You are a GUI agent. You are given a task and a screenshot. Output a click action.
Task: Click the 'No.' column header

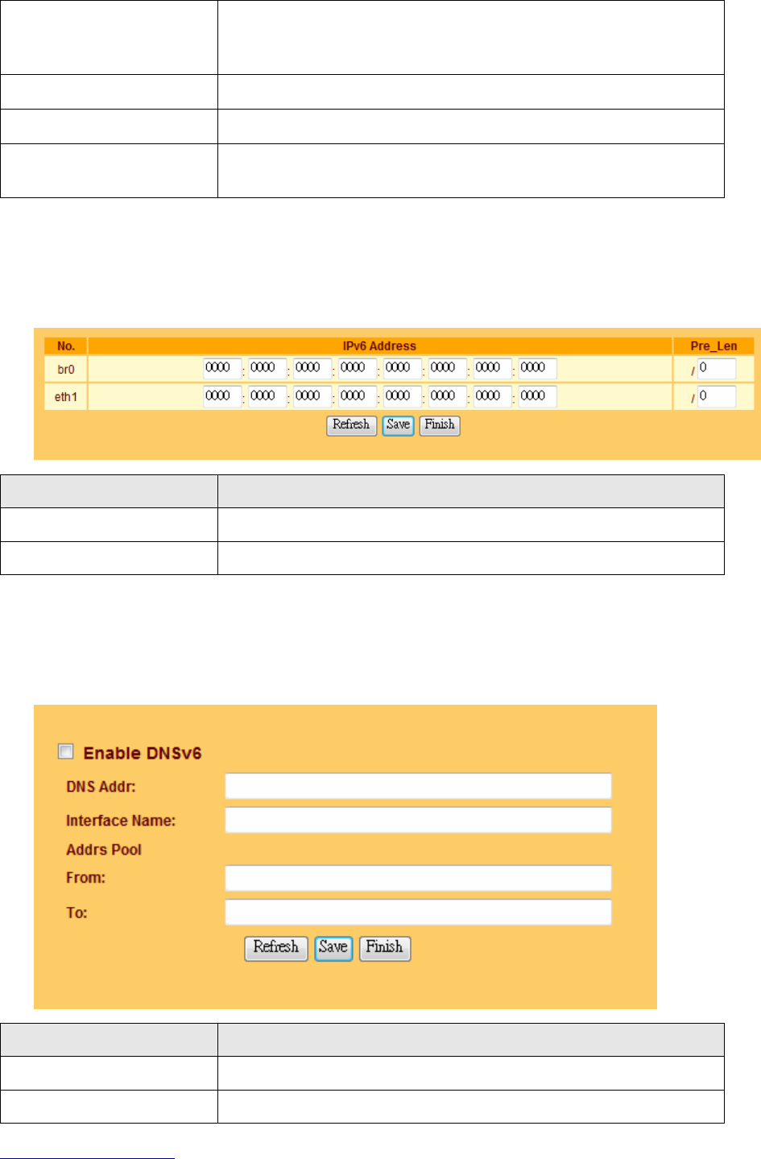[x=66, y=346]
